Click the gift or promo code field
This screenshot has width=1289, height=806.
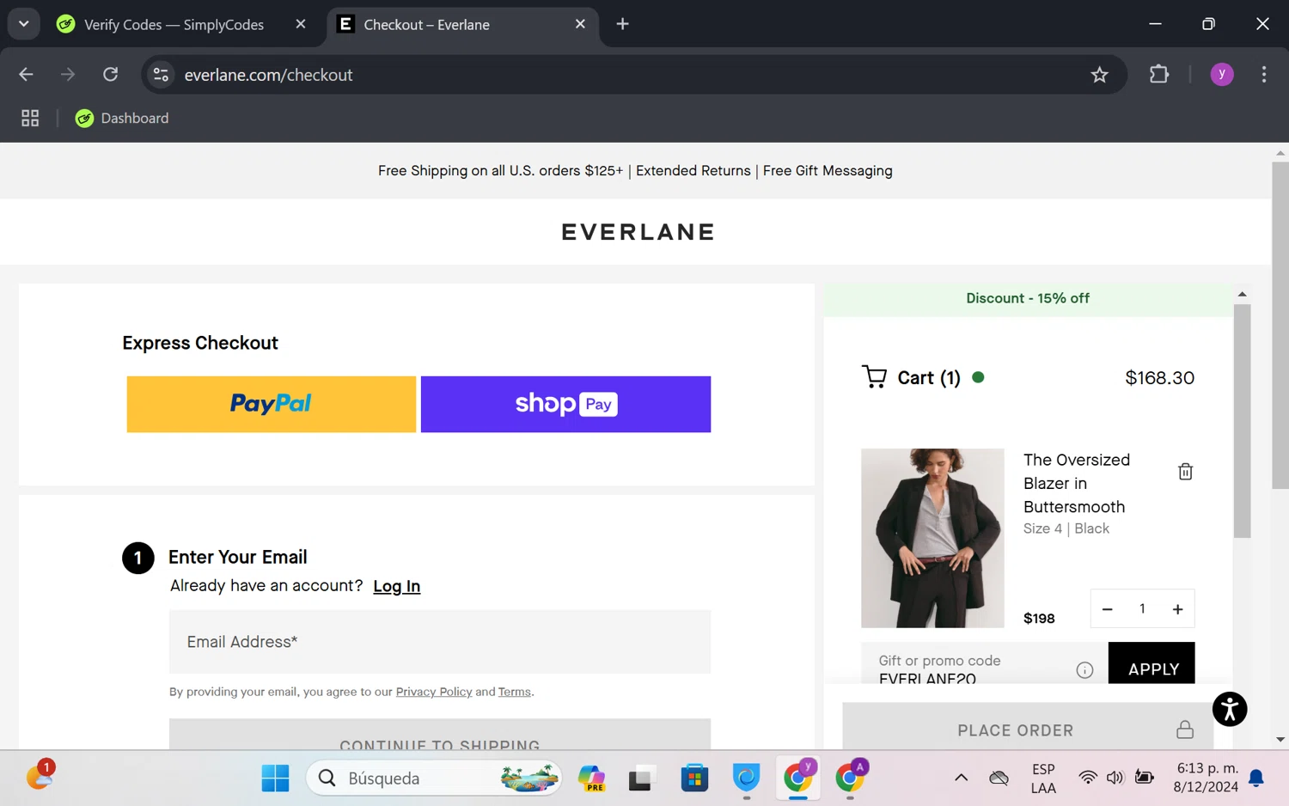pos(968,663)
